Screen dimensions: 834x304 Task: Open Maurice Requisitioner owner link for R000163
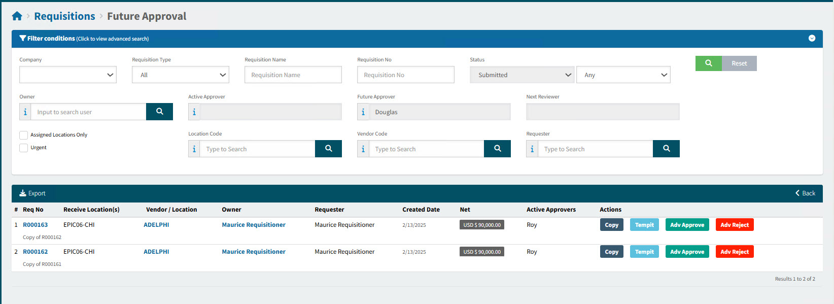click(x=254, y=225)
